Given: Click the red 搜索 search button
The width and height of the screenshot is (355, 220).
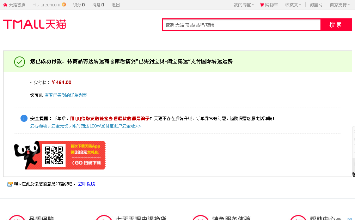Looking at the screenshot, I should coord(336,25).
